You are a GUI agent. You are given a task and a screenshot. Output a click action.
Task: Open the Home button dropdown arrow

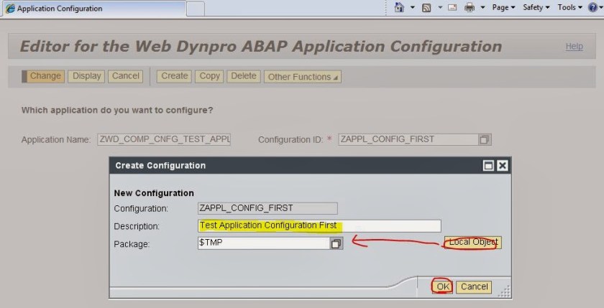412,7
